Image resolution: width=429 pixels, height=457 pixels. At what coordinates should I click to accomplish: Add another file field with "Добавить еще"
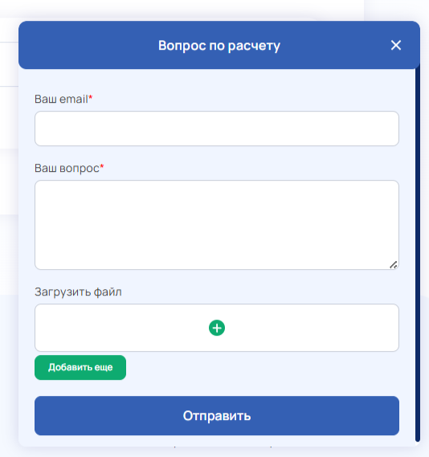80,368
